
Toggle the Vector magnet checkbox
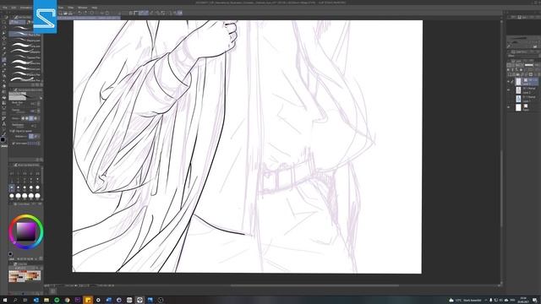(x=14, y=143)
